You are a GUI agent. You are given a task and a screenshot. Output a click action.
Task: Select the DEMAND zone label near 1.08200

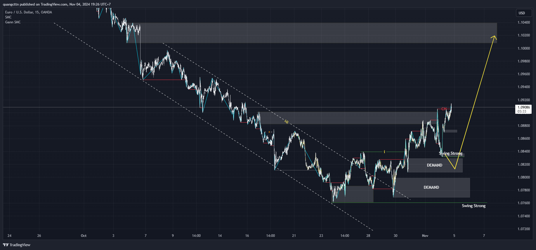click(435, 165)
